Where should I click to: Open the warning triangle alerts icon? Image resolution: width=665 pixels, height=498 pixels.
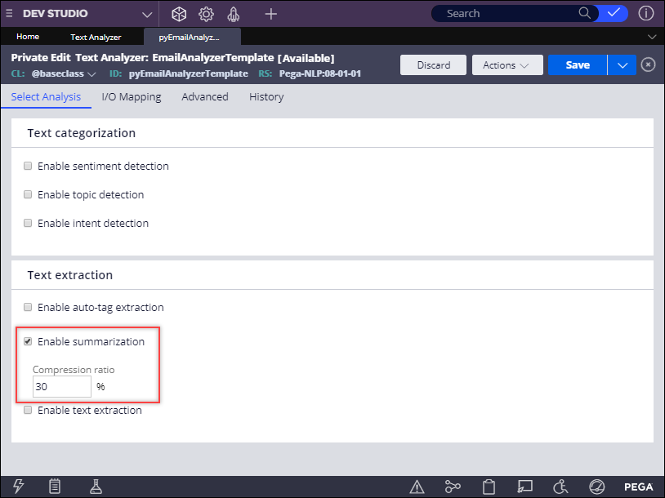coord(417,487)
